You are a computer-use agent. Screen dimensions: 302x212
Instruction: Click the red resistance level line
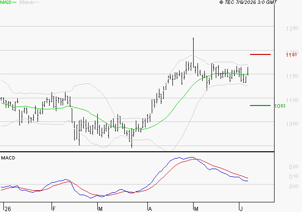260,54
